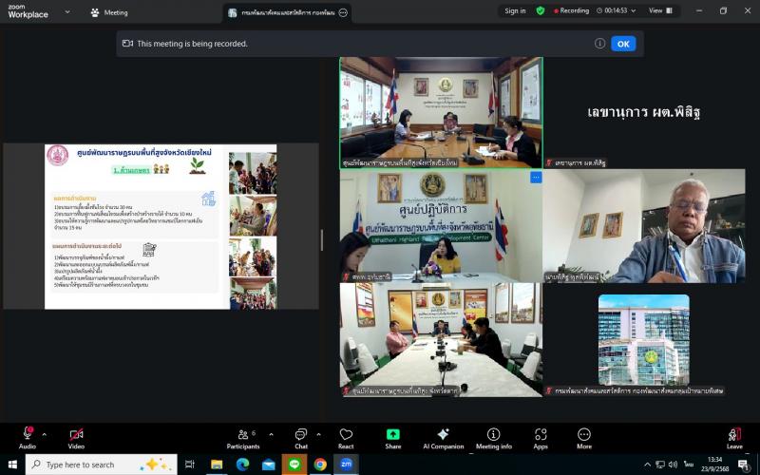
Task: Click the green encryption shield icon
Action: click(x=540, y=10)
